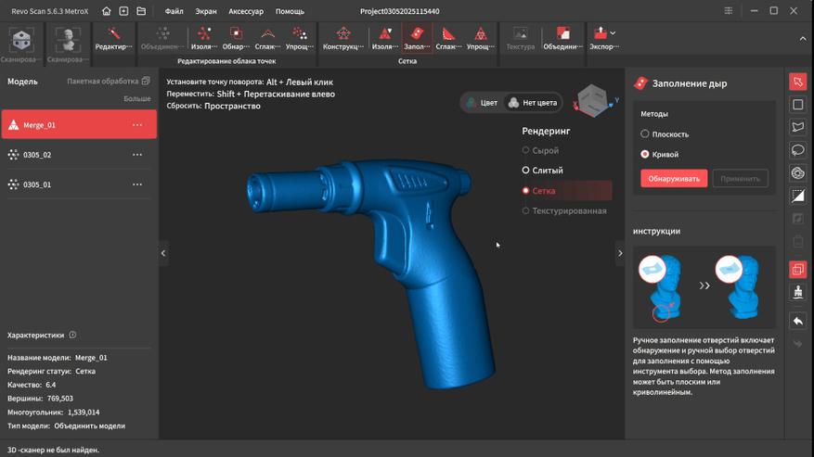Viewport: 814px width, 457px height.
Task: Pick the polygon selection tool
Action: tap(798, 127)
